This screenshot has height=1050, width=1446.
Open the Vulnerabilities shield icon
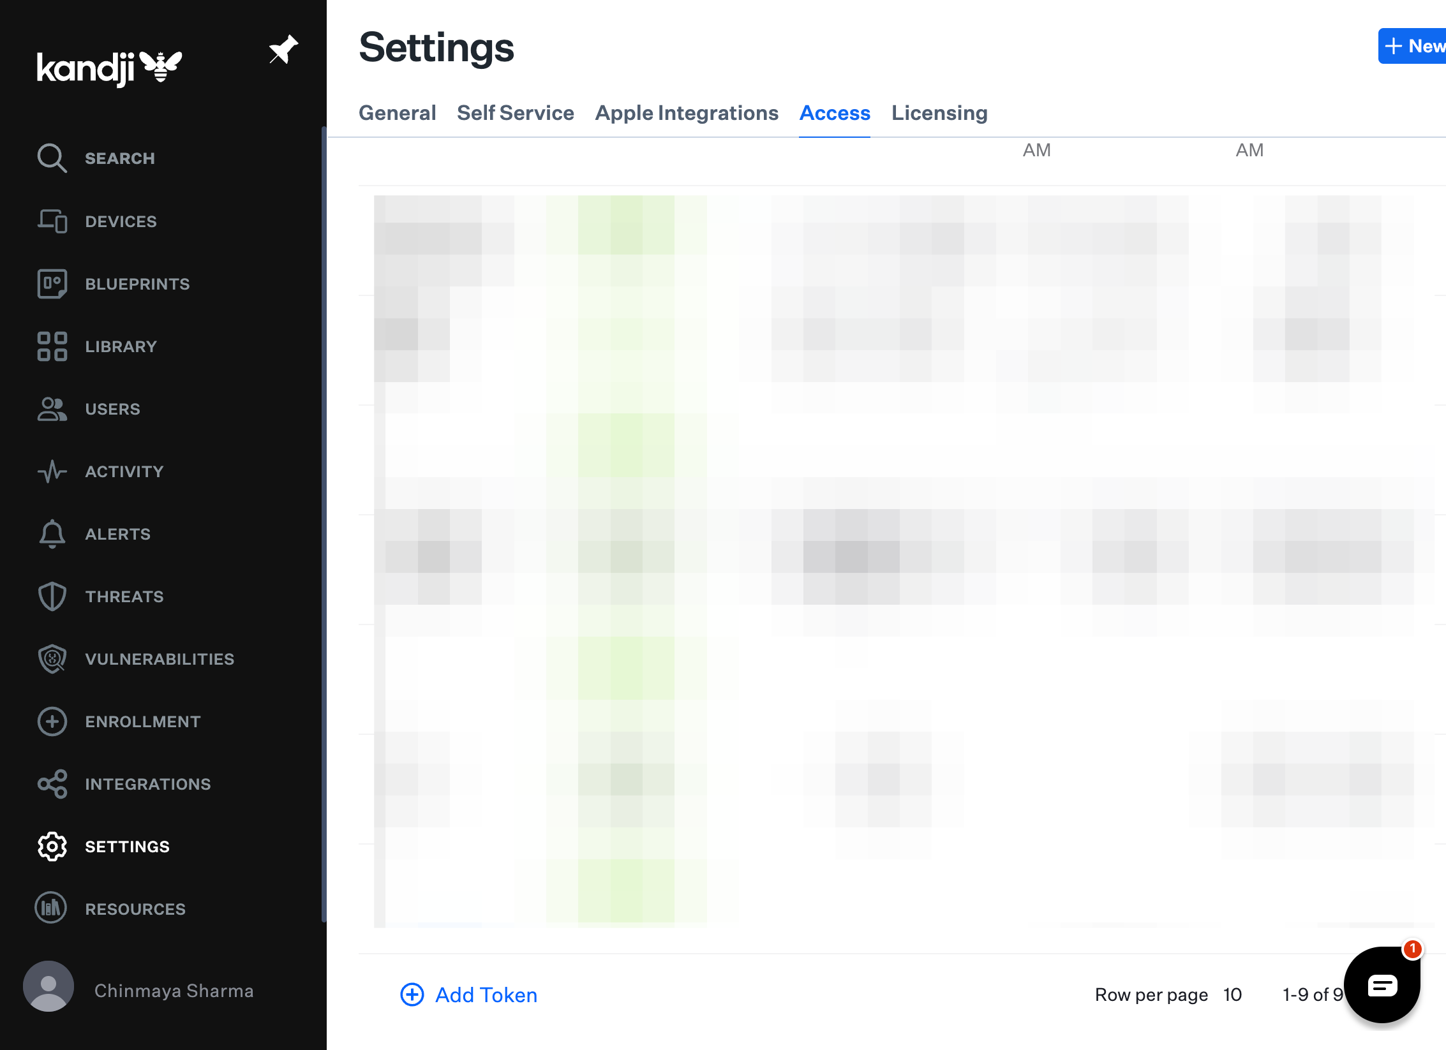[x=52, y=659]
